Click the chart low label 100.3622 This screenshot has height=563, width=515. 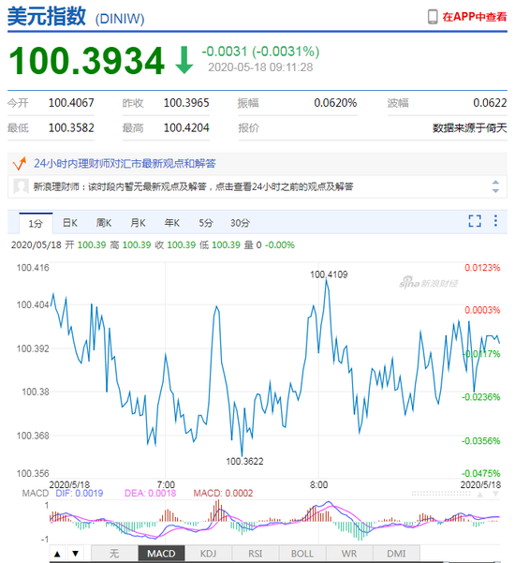pos(244,462)
